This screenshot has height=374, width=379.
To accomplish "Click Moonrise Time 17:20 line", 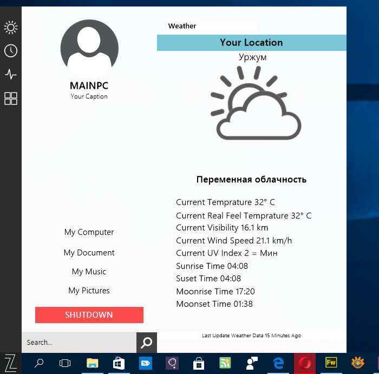I will [x=215, y=291].
